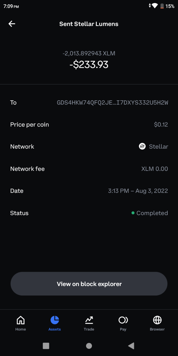Open the Home tab
Image resolution: width=178 pixels, height=356 pixels.
point(20,320)
